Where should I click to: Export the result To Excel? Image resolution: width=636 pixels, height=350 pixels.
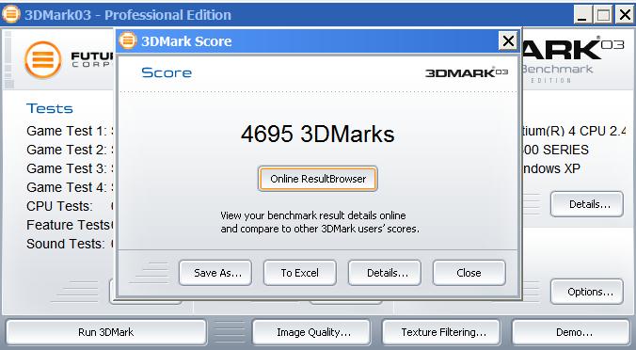pyautogui.click(x=300, y=273)
